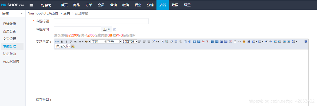
Task: Apply bold formatting in editor toolbar
Action: point(62,42)
